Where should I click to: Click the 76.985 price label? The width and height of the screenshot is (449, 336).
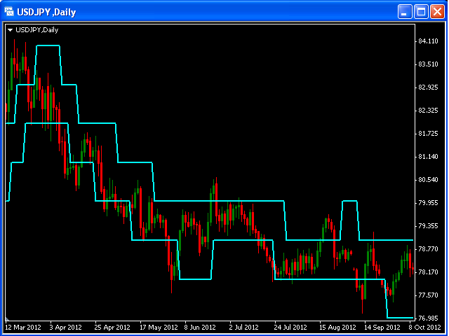coord(428,318)
